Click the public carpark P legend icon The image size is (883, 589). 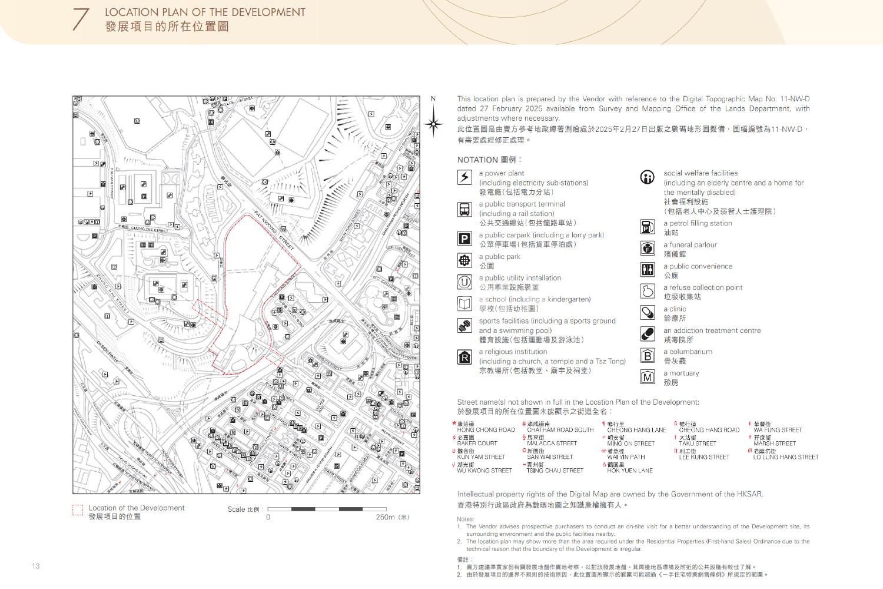[x=464, y=239]
